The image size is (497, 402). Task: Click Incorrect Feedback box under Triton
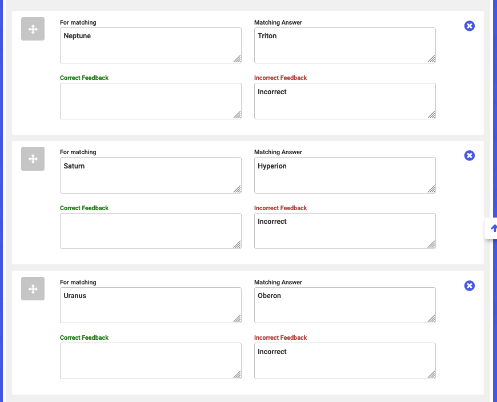click(x=345, y=101)
